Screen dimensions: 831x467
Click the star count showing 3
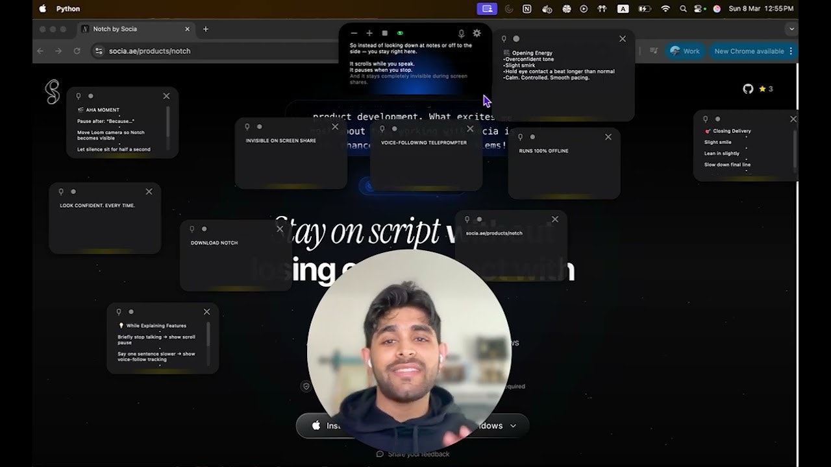(x=767, y=89)
